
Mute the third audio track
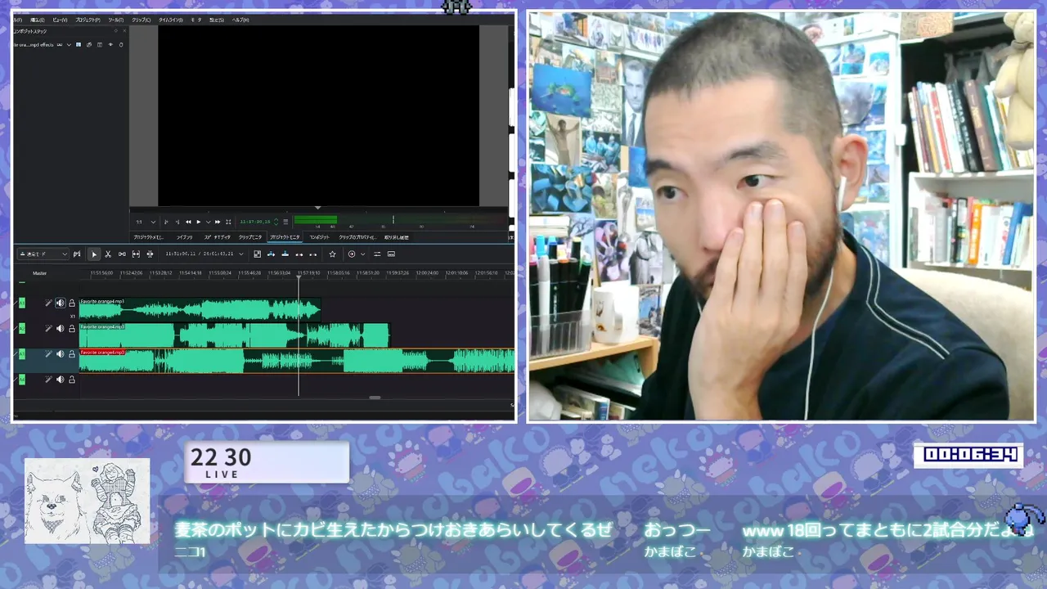[x=60, y=354]
